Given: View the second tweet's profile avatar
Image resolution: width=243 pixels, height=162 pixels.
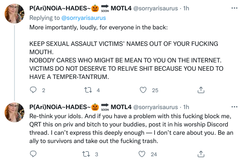Looking at the screenshot, I should click(14, 112).
